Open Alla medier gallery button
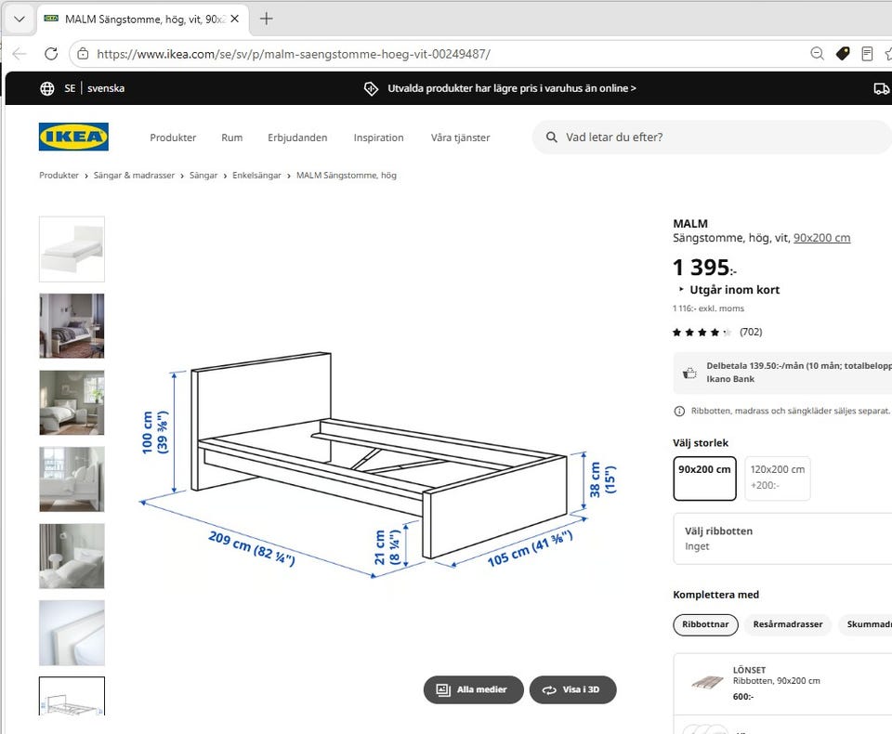This screenshot has width=892, height=734. [x=473, y=689]
